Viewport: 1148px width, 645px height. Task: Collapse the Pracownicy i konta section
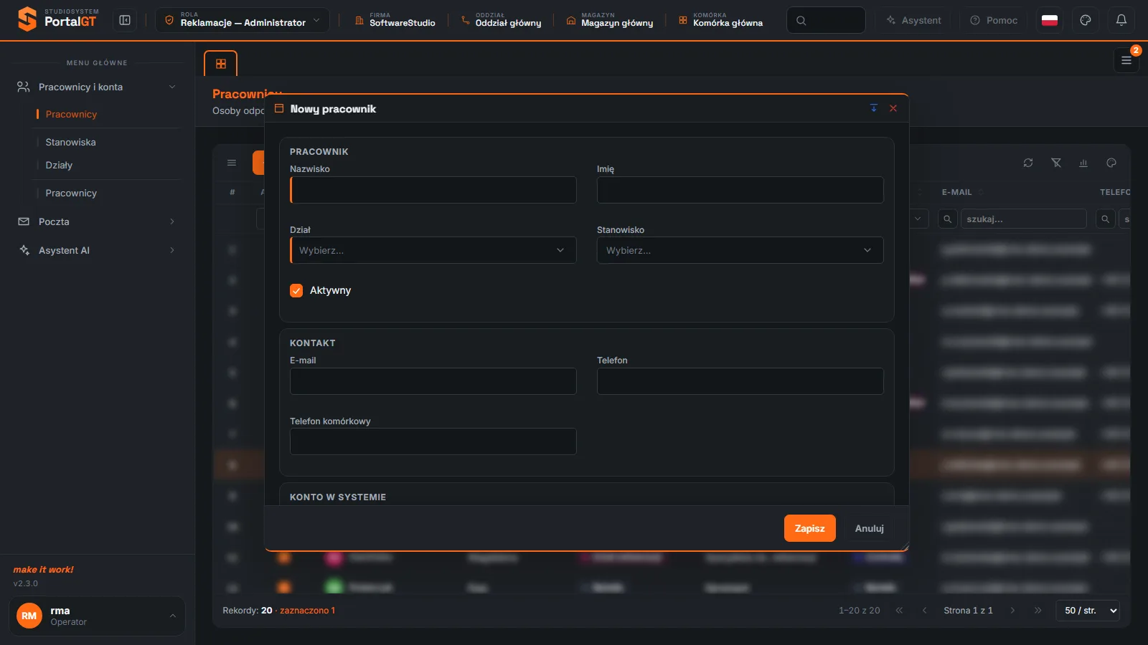(97, 87)
